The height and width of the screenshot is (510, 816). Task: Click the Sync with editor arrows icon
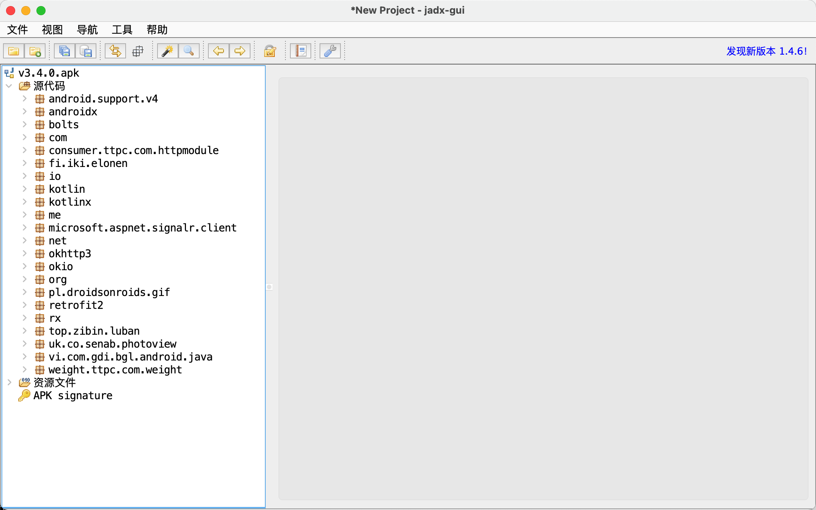(x=115, y=51)
